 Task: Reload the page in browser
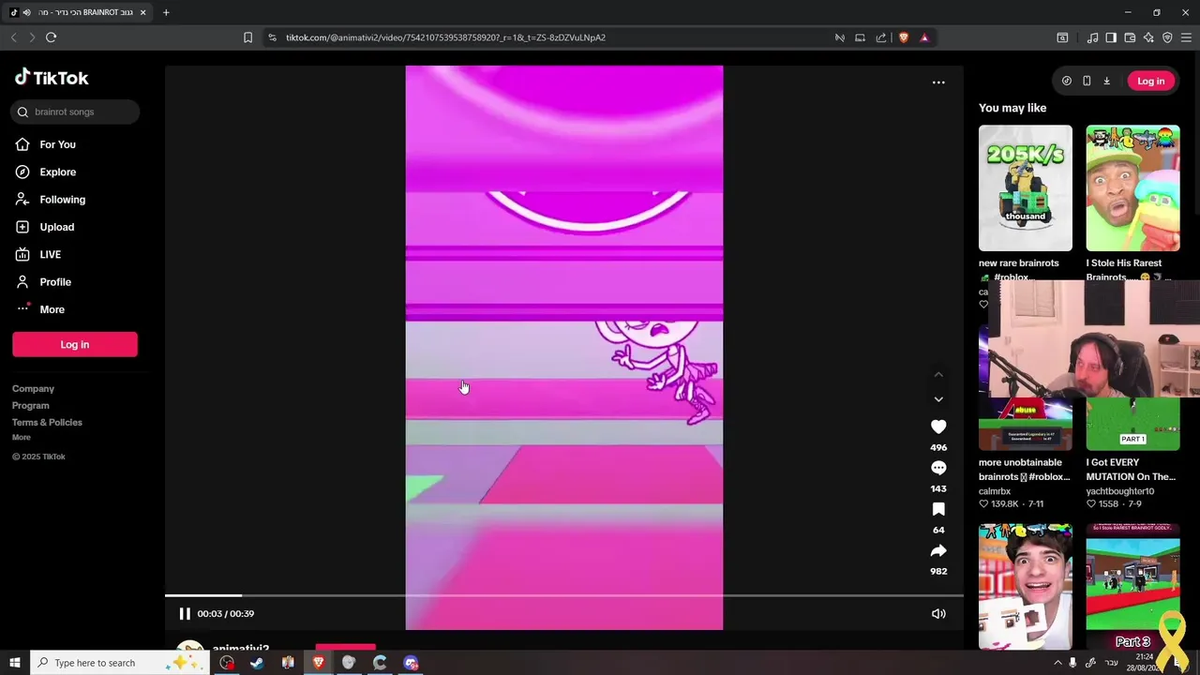tap(52, 37)
